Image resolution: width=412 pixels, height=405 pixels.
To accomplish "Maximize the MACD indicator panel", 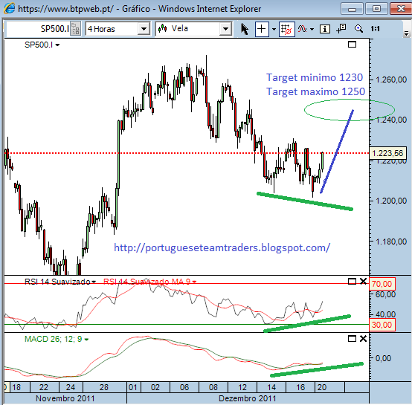I will click(352, 339).
